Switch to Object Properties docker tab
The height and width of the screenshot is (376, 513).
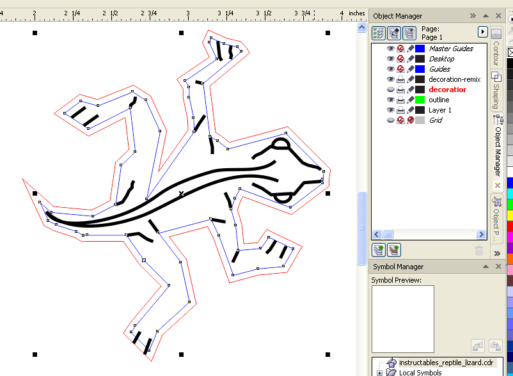click(496, 219)
